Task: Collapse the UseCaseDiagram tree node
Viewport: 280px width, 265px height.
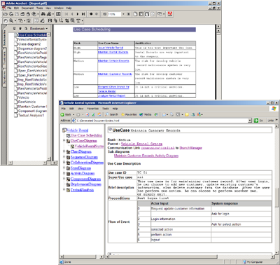Action: (x=64, y=140)
